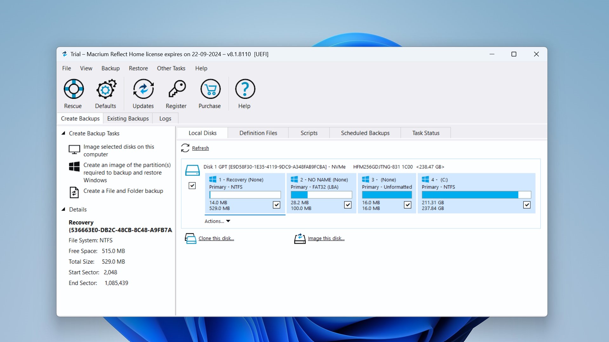Select the Local Disks tab

coord(203,133)
